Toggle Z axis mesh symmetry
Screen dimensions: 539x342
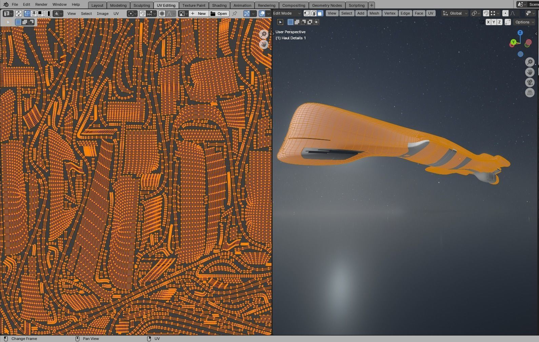(499, 22)
